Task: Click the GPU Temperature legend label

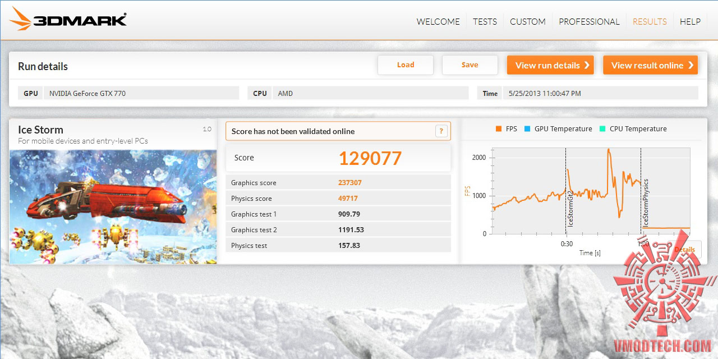Action: tap(563, 129)
